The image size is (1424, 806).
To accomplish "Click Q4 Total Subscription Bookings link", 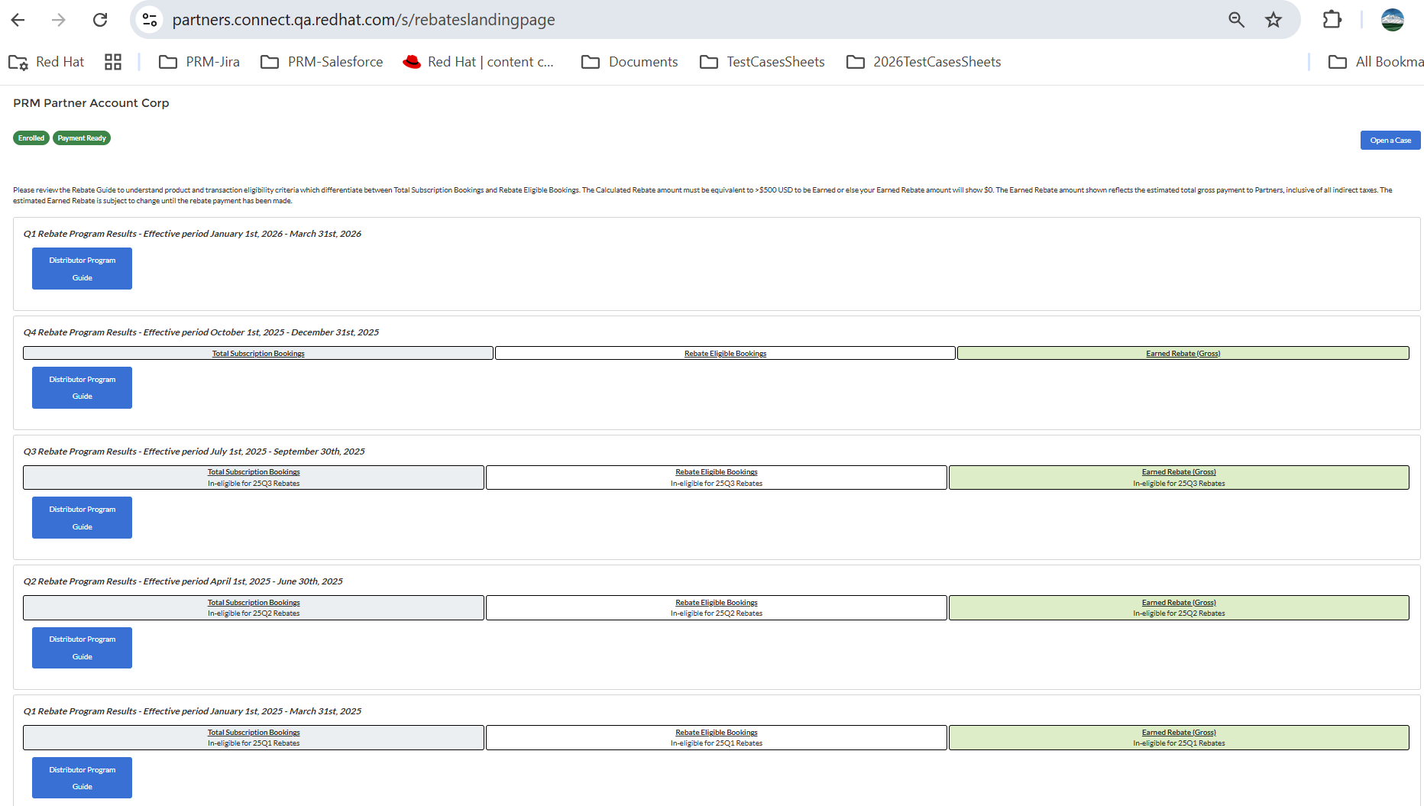I will (258, 354).
